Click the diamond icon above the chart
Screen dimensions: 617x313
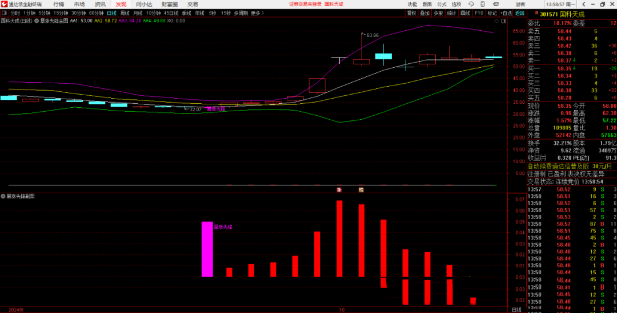click(496, 21)
